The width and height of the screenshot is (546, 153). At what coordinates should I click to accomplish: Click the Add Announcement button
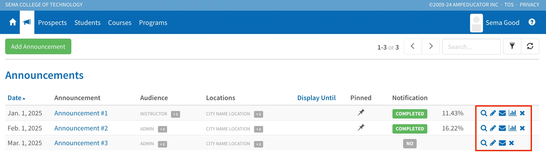coord(38,46)
